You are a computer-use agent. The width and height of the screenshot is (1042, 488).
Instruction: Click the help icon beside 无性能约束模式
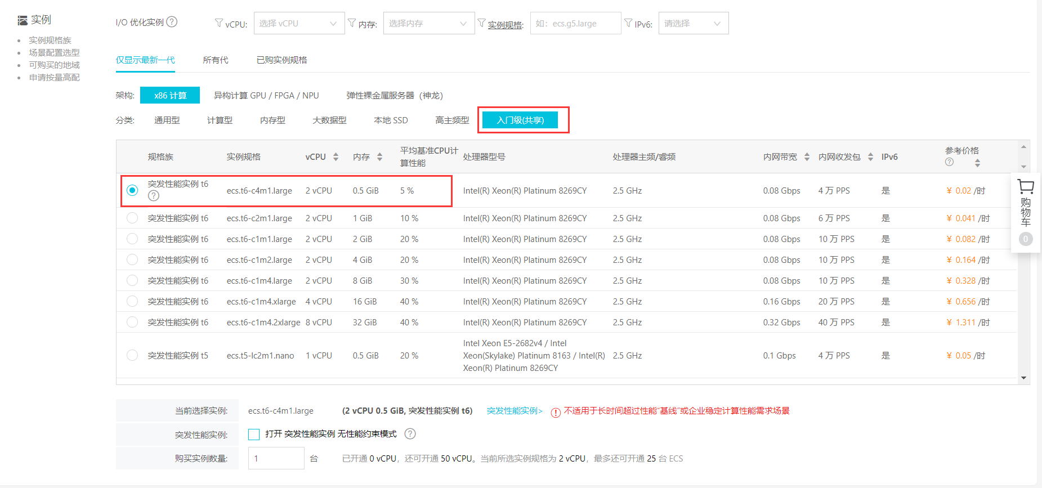[410, 434]
